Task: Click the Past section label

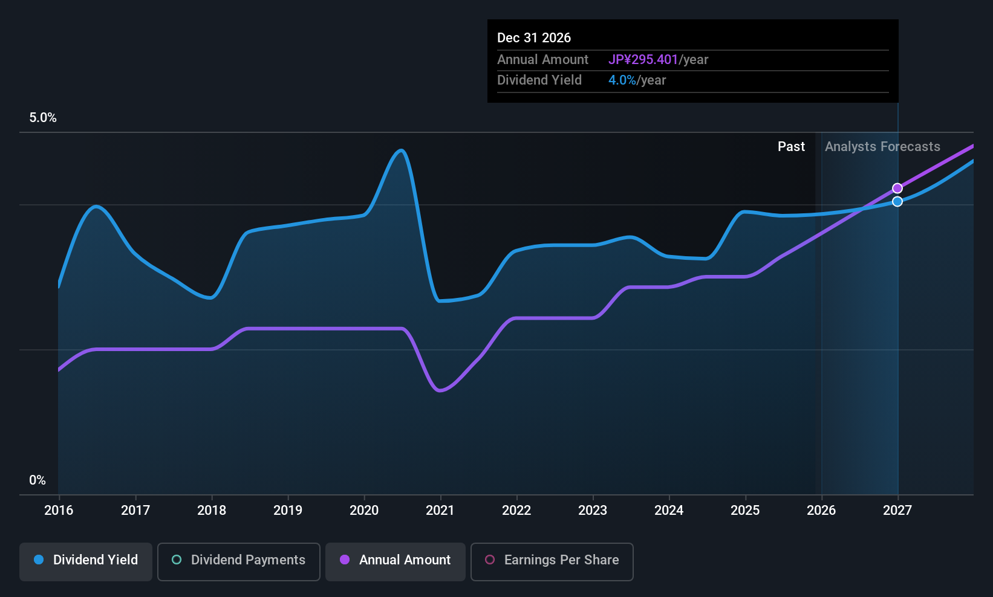Action: [791, 147]
